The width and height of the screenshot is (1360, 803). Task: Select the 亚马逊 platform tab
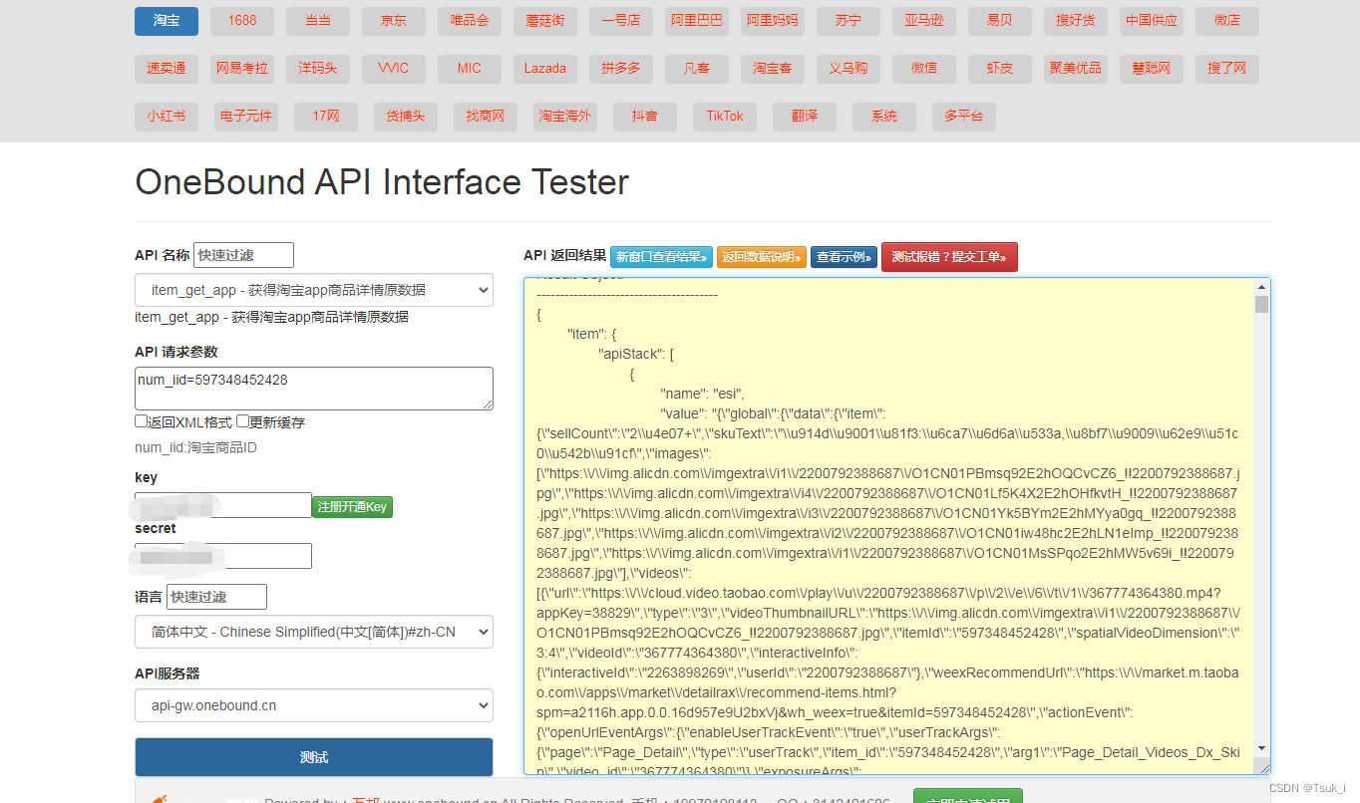point(924,21)
